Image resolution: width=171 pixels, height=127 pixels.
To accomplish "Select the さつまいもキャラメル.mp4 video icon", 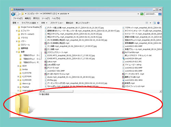I will click(46, 74).
